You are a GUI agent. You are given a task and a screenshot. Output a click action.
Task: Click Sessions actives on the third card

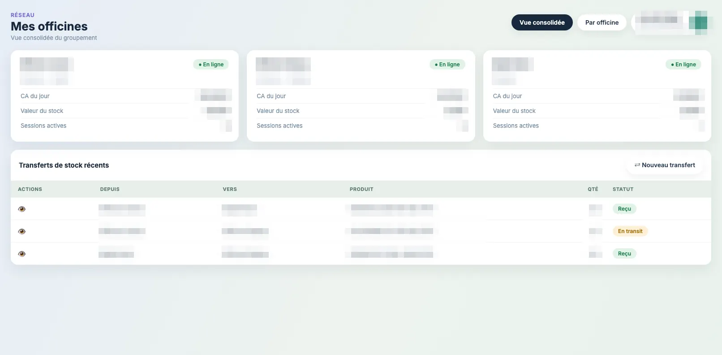pyautogui.click(x=516, y=126)
